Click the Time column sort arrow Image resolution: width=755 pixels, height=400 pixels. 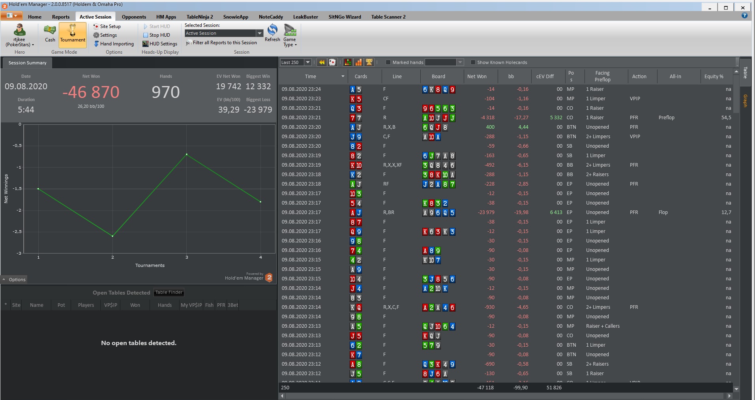tap(343, 77)
